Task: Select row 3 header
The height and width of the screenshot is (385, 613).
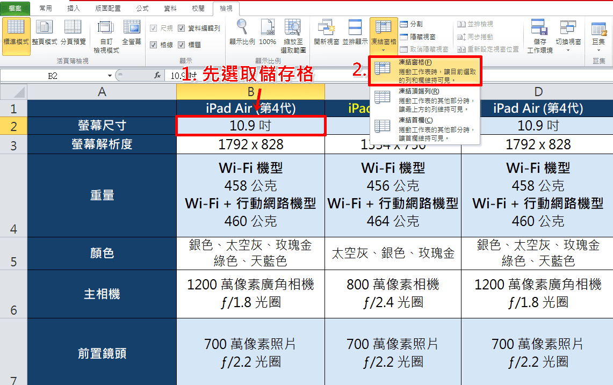Action: [13, 145]
